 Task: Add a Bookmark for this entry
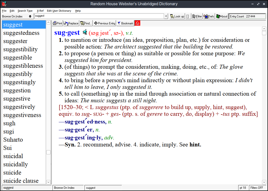click(125, 23)
